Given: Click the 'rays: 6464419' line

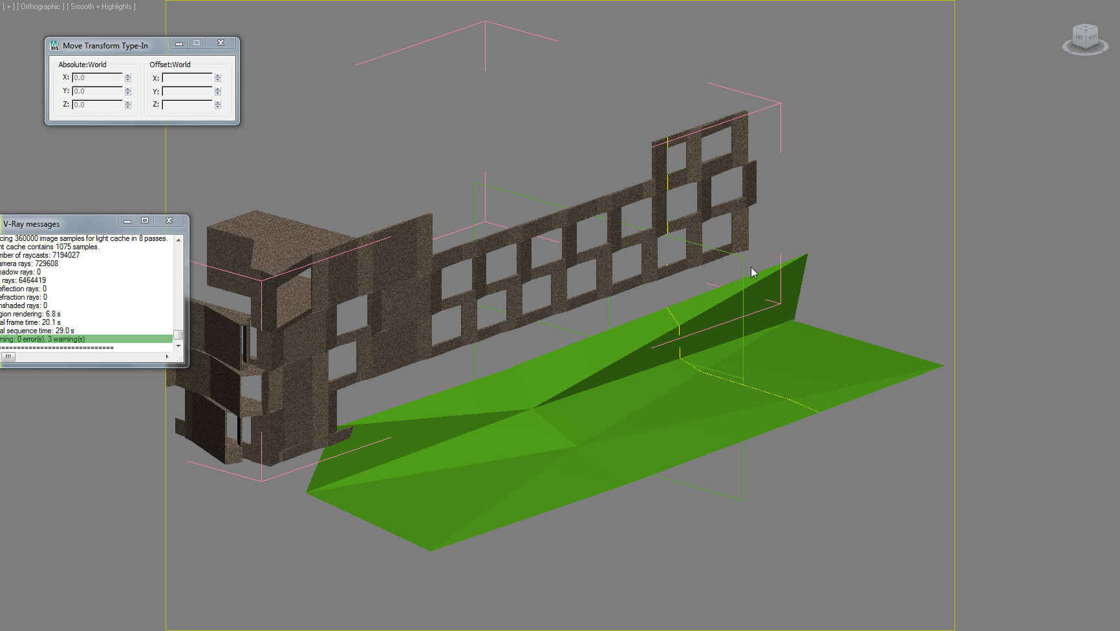Looking at the screenshot, I should click(23, 280).
